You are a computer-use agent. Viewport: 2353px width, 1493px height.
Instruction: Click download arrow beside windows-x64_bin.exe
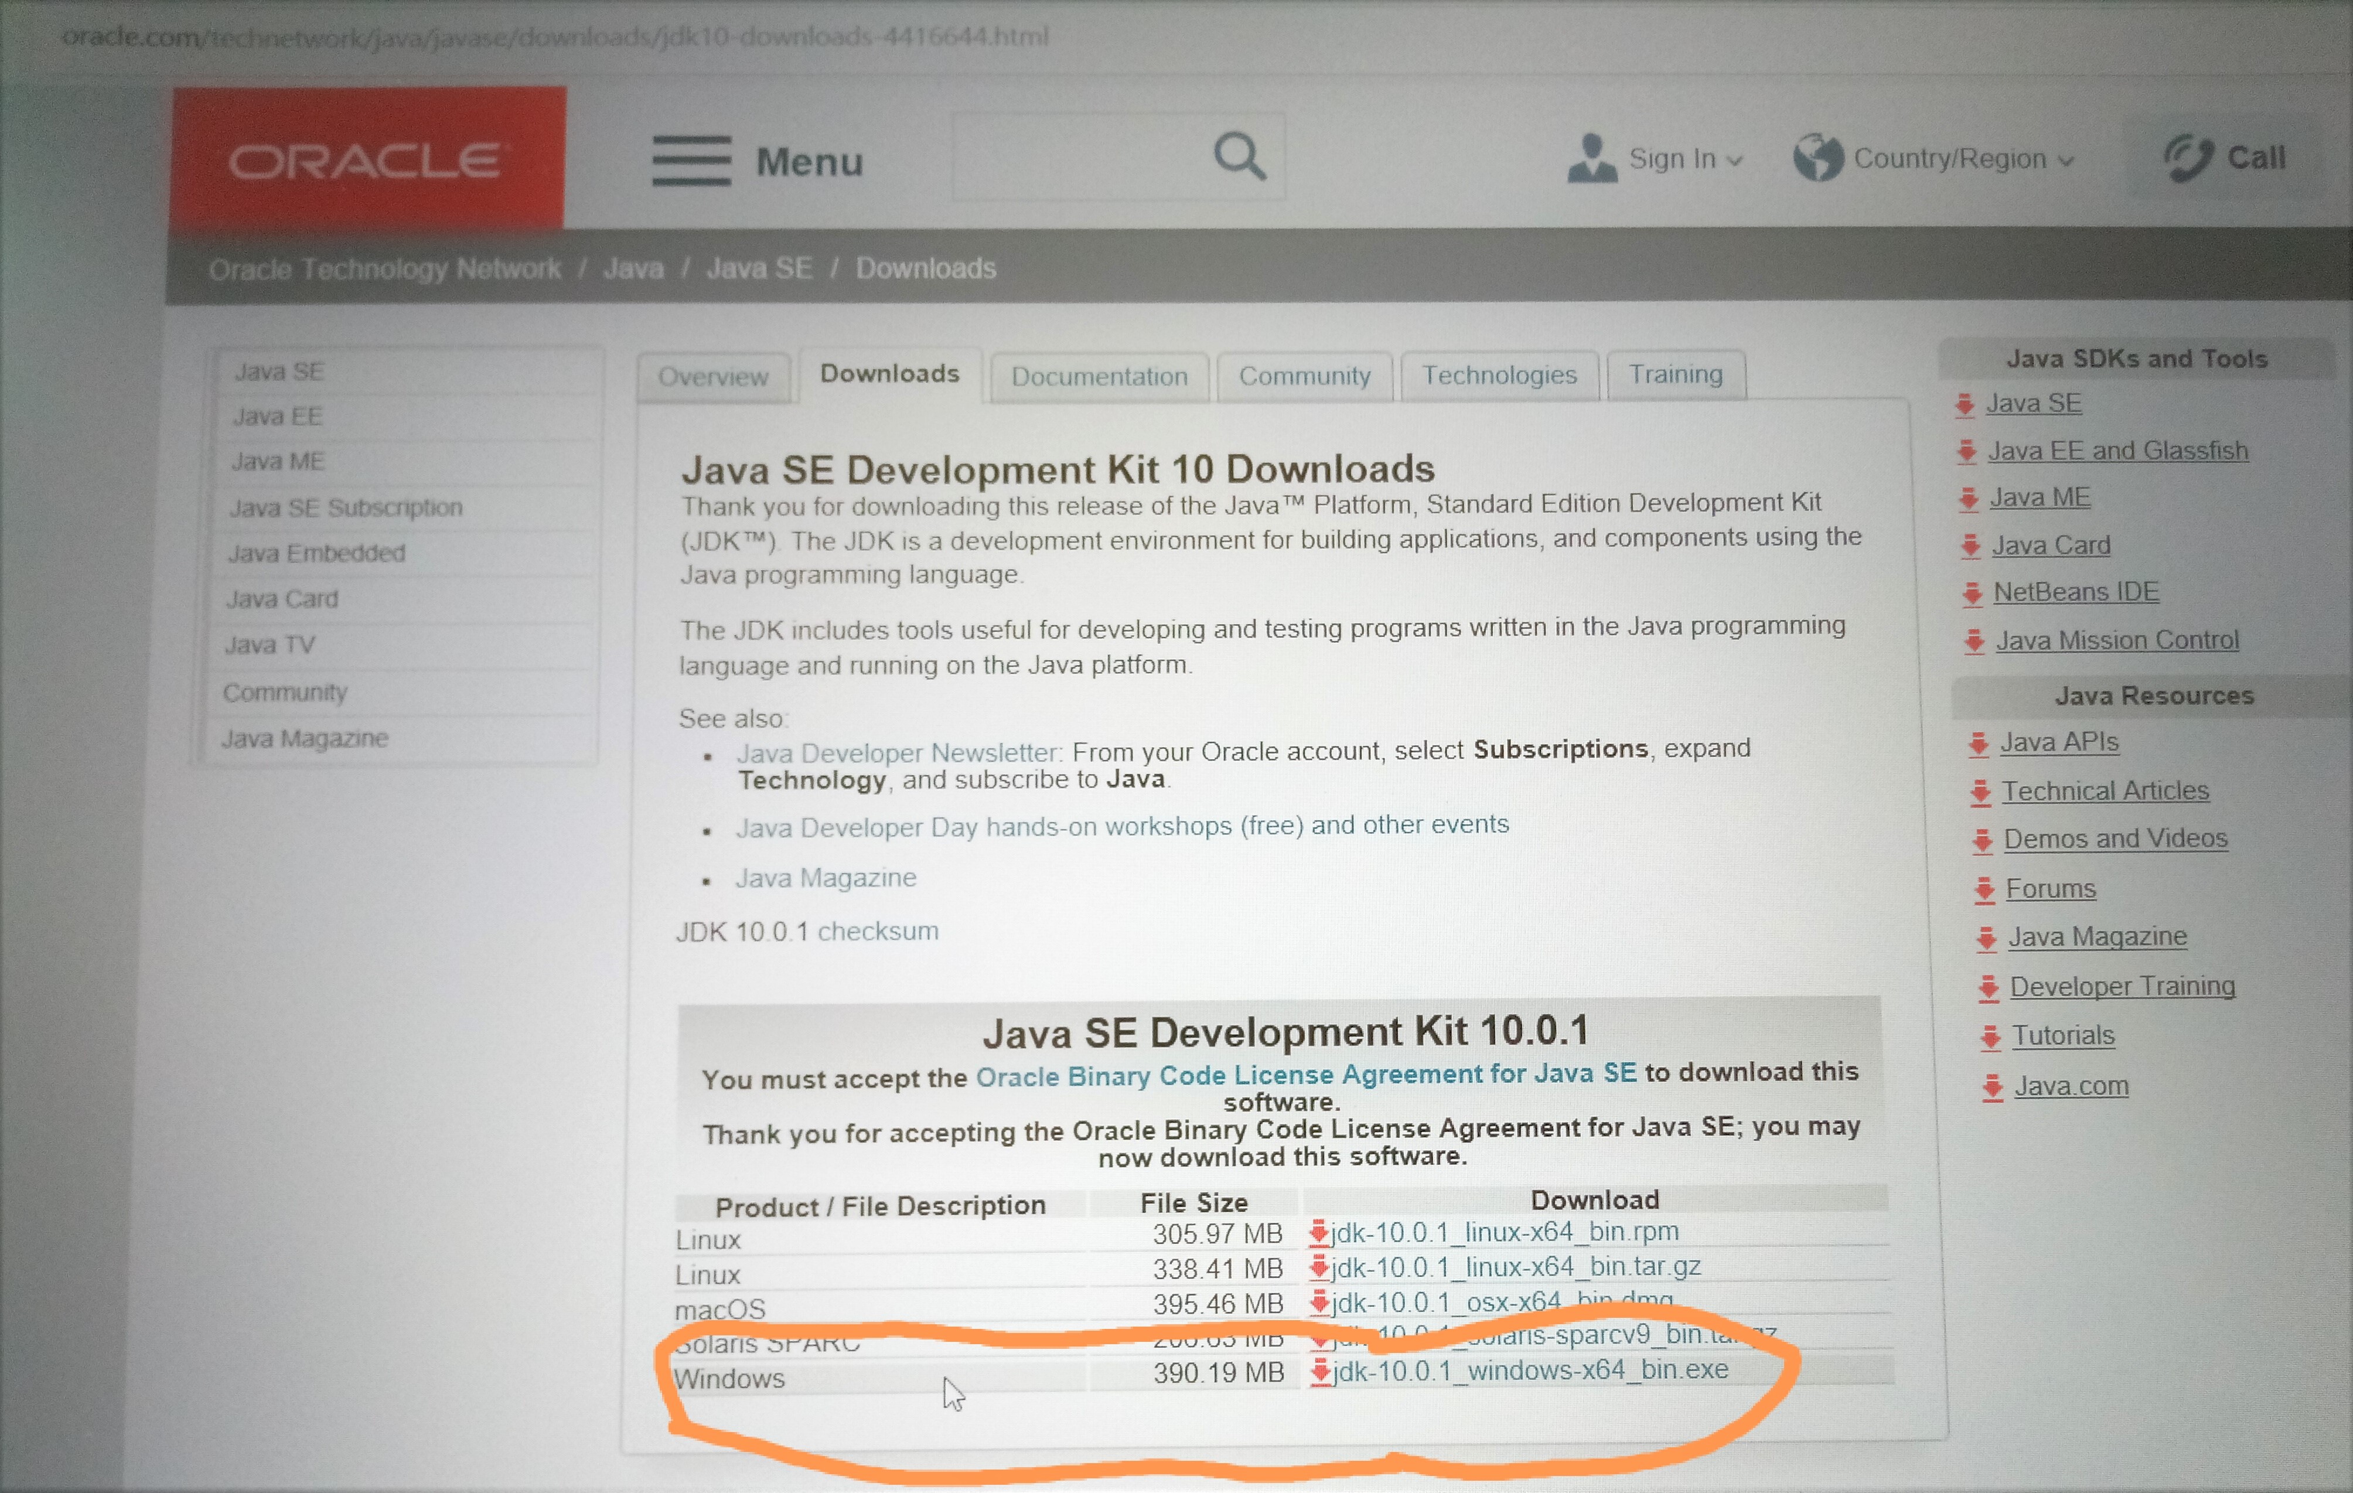pyautogui.click(x=1321, y=1372)
